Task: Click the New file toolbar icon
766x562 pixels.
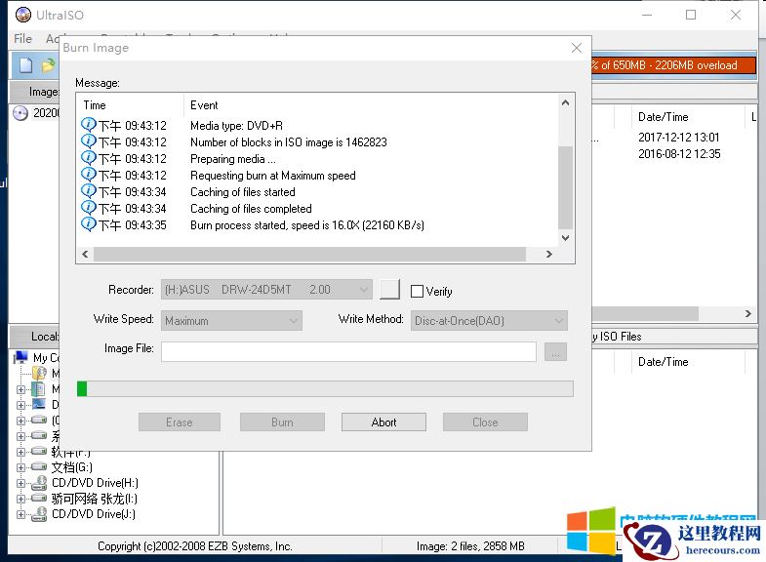Action: pyautogui.click(x=25, y=65)
